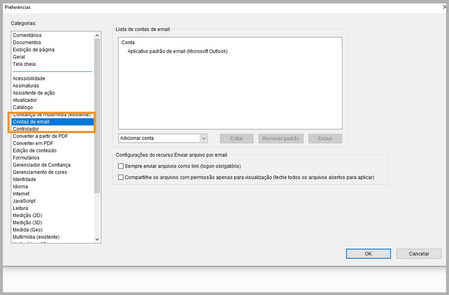The image size is (449, 295).
Task: Click the Editar button
Action: (x=237, y=138)
